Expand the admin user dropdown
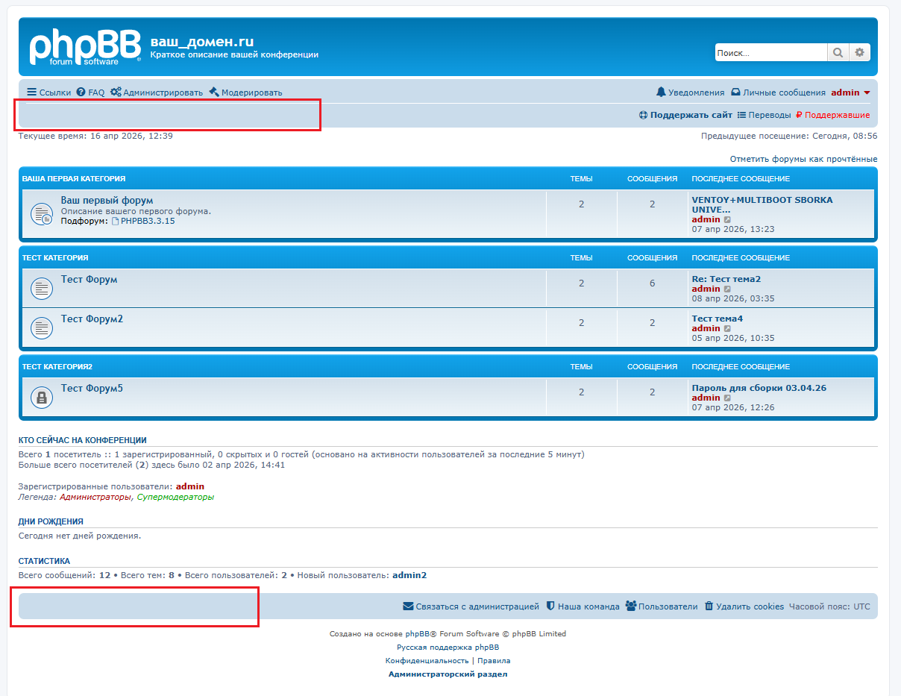The image size is (901, 696). tap(851, 93)
